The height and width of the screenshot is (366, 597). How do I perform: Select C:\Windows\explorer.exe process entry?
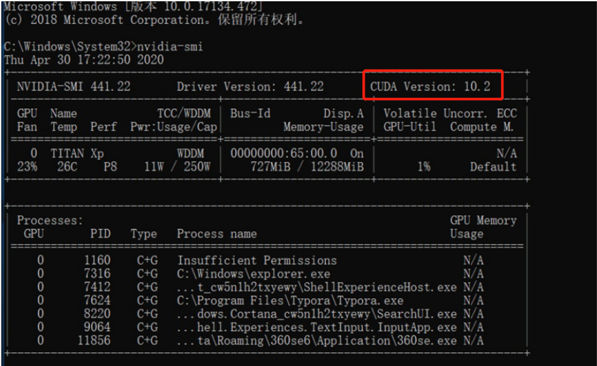coord(254,274)
